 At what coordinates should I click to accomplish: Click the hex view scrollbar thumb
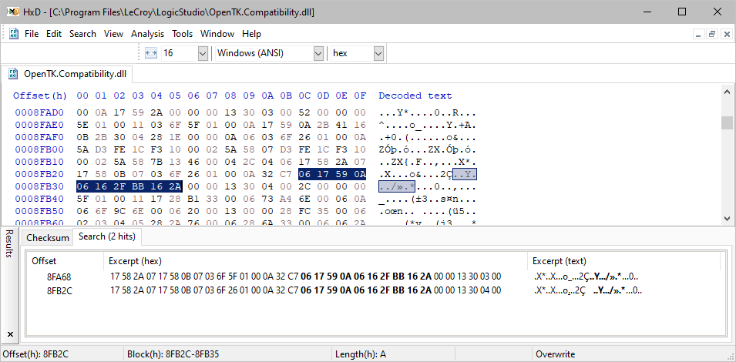727,122
